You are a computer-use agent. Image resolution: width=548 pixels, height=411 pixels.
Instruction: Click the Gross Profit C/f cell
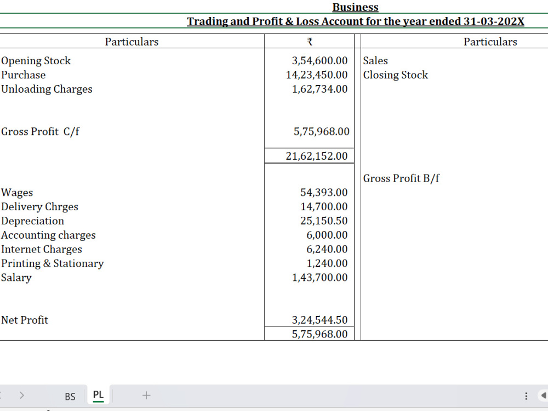click(x=40, y=132)
